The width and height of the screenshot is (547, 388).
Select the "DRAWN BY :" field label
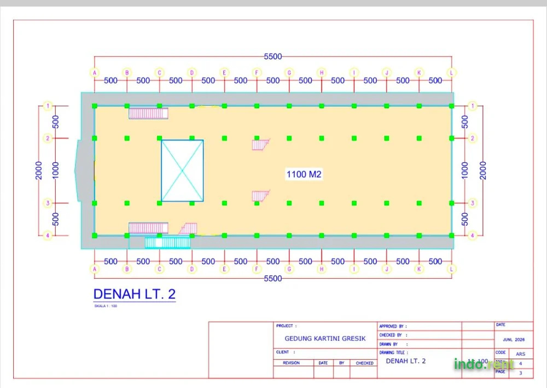(393, 344)
